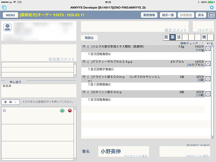Viewport: 216px width, 162px height.
Task: Toggle check box for ツムラ大黄甘草湯エキス顆粒
Action: 207,49
